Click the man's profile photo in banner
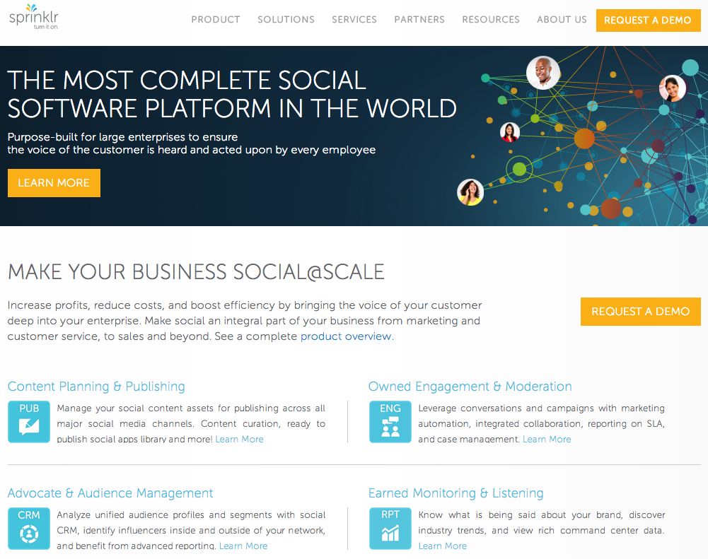The image size is (708, 559). 543,73
